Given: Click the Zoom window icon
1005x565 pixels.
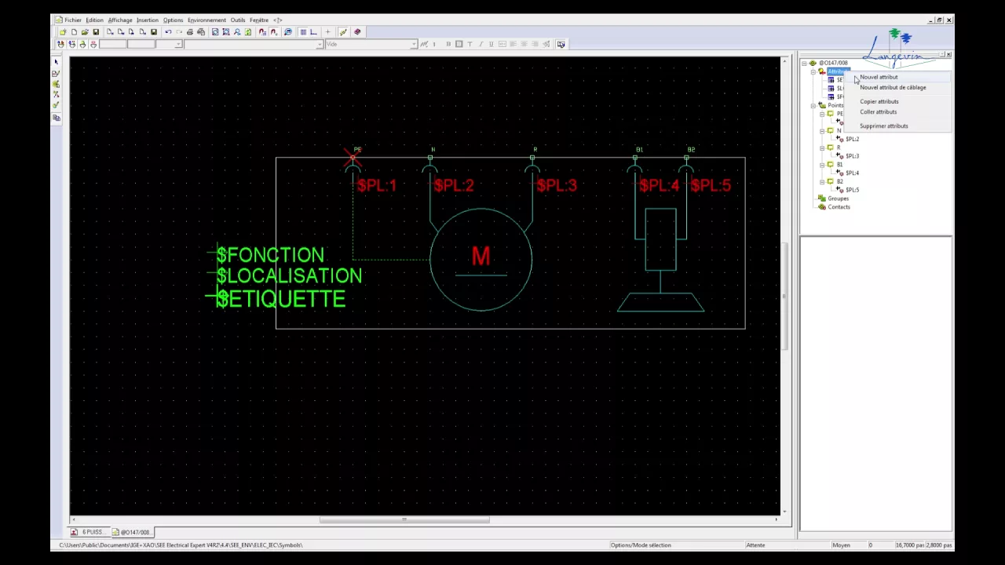Looking at the screenshot, I should tap(215, 32).
